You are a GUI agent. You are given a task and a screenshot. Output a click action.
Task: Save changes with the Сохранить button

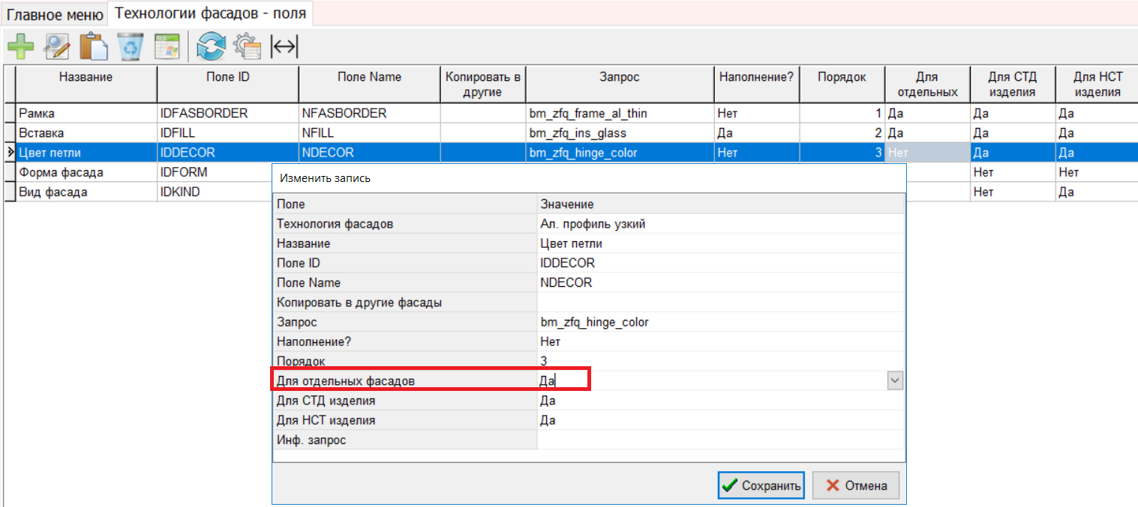[761, 485]
